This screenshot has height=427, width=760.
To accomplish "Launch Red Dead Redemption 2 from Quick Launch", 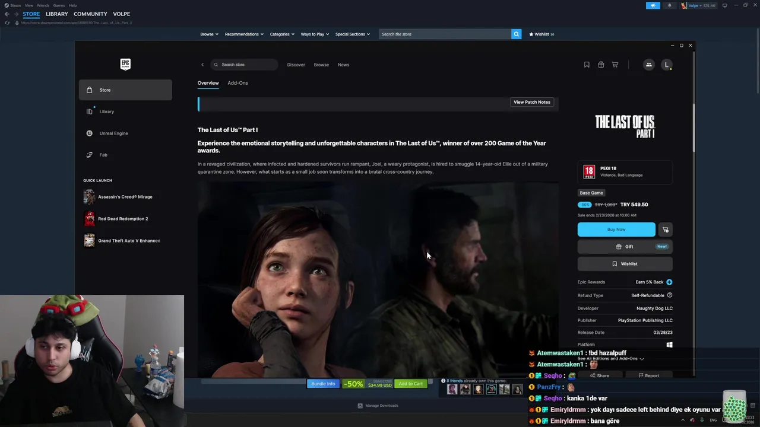I will click(125, 219).
